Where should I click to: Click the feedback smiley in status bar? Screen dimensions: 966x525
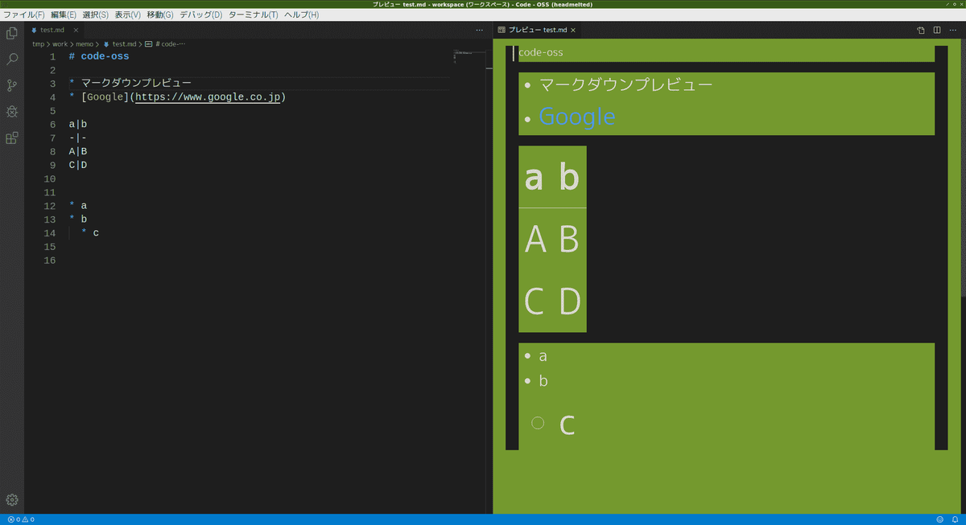[x=940, y=519]
